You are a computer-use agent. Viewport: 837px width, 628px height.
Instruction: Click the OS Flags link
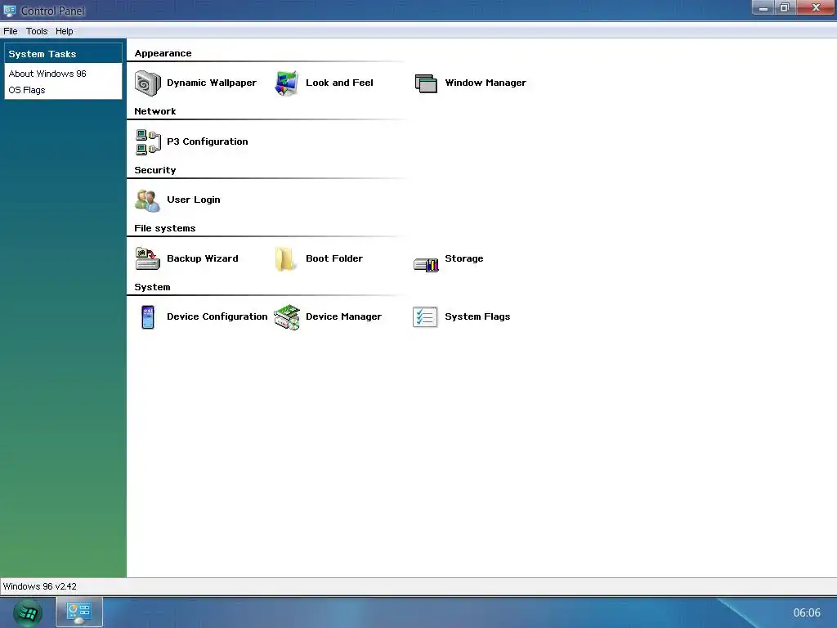click(x=27, y=90)
